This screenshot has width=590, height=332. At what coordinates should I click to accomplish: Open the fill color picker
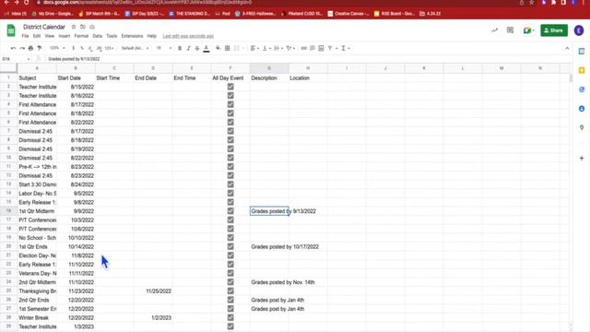(x=218, y=48)
